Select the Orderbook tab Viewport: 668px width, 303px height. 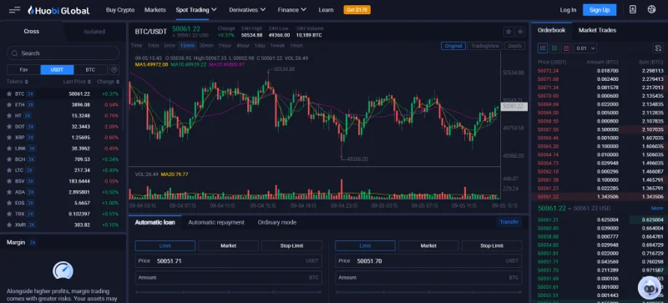click(551, 30)
